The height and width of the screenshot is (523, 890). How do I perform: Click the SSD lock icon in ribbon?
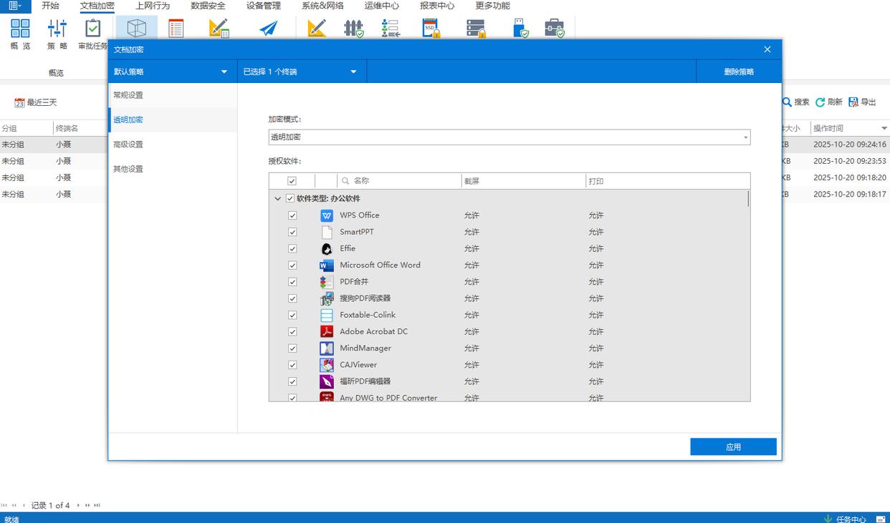point(431,29)
